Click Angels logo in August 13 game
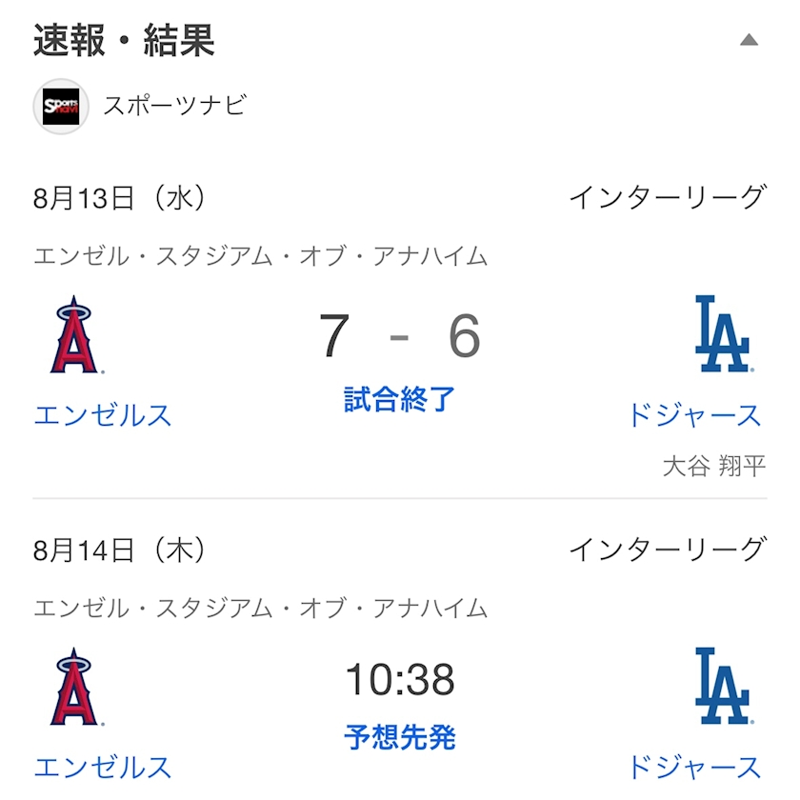The width and height of the screenshot is (800, 800). (x=74, y=335)
